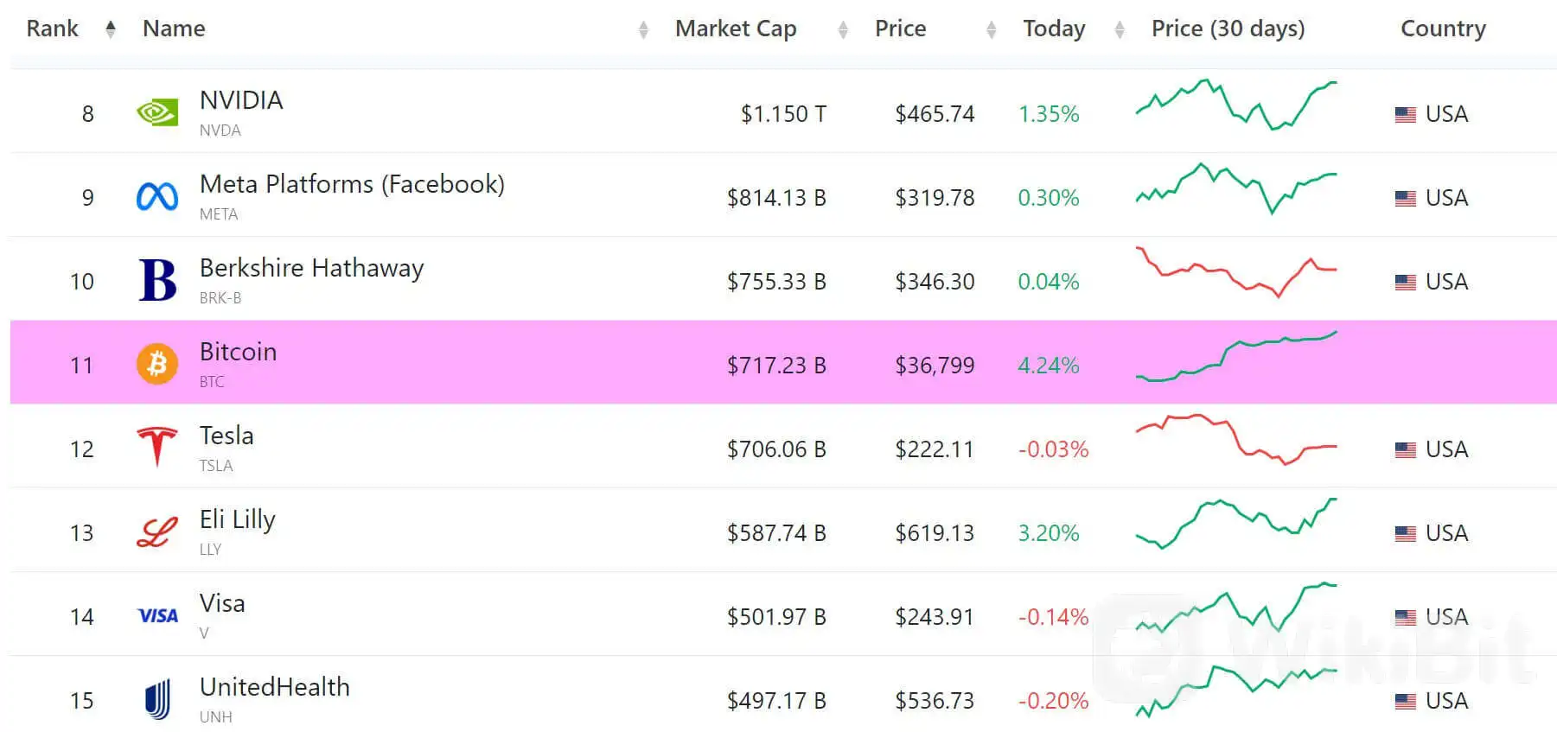Toggle the Rank column sort arrows
The height and width of the screenshot is (732, 1557).
pyautogui.click(x=111, y=28)
